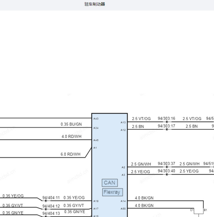This screenshot has width=214, height=217.
Task: Select connector label 94/303:40
Action: [167, 171]
